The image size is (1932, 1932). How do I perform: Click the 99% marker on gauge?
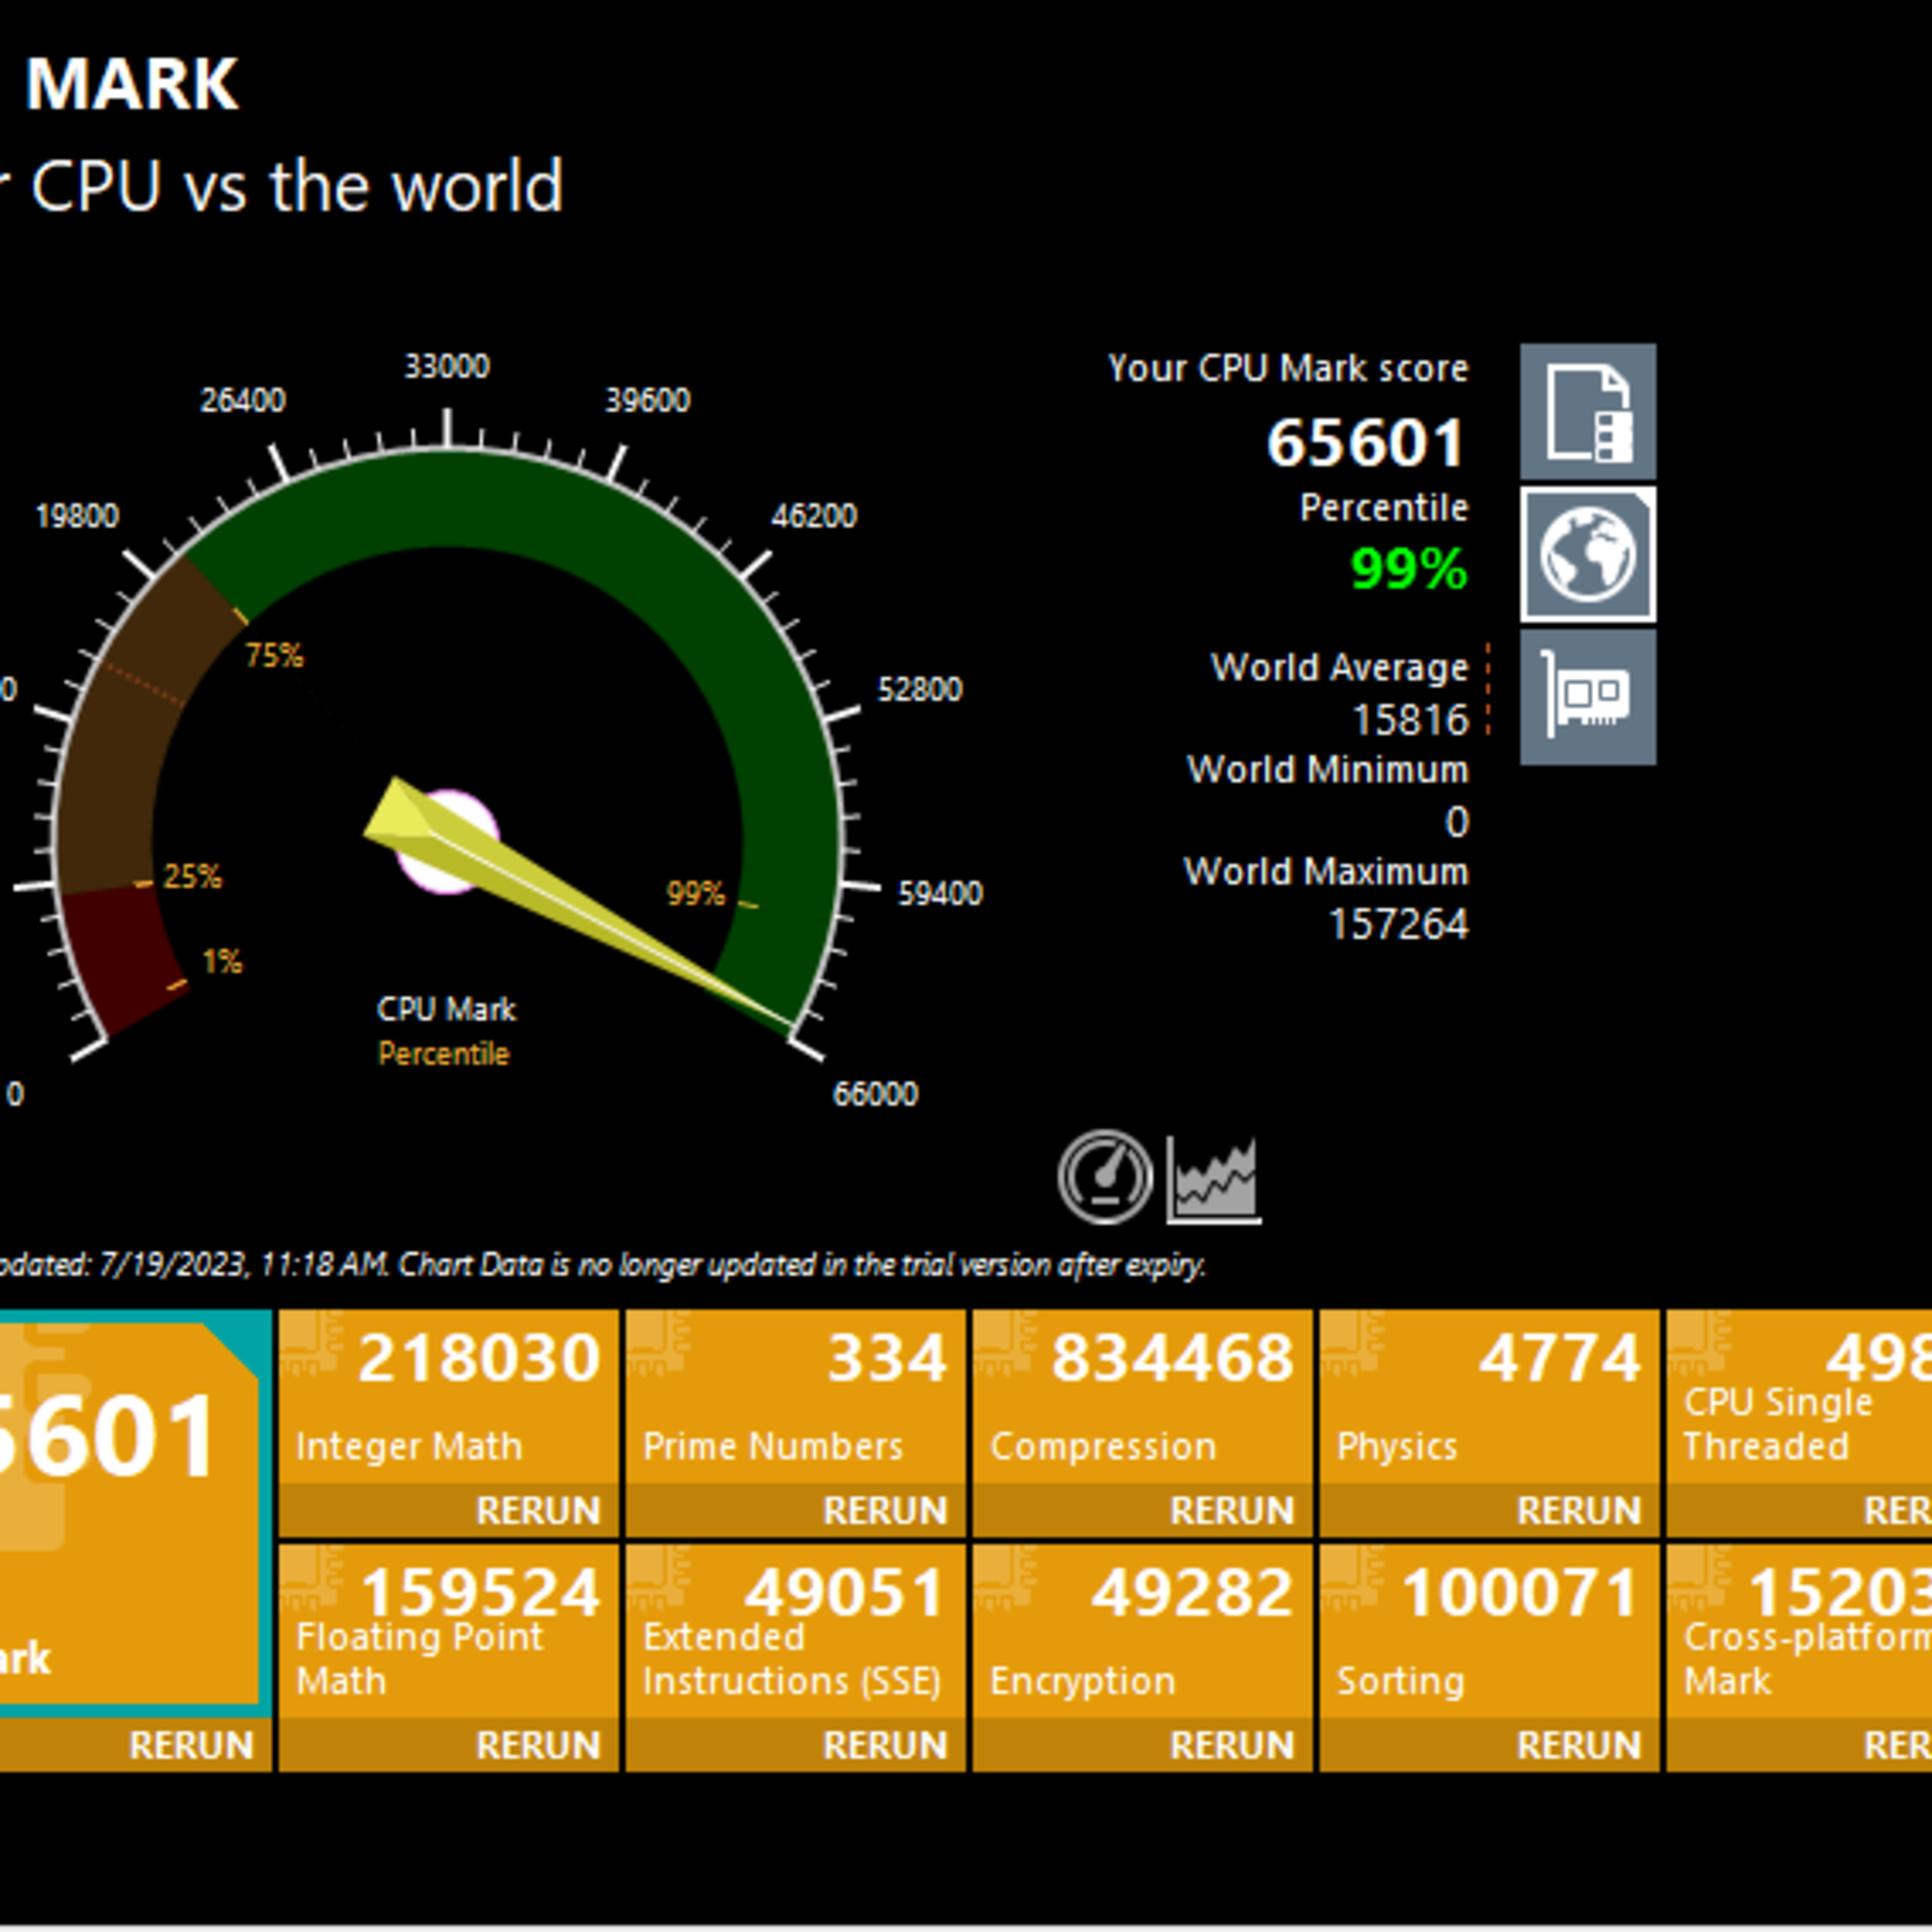[696, 893]
